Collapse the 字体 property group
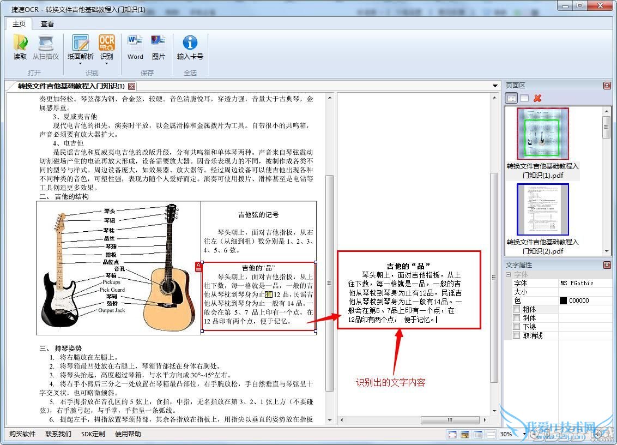Viewport: 617px width, 445px height. pos(509,274)
